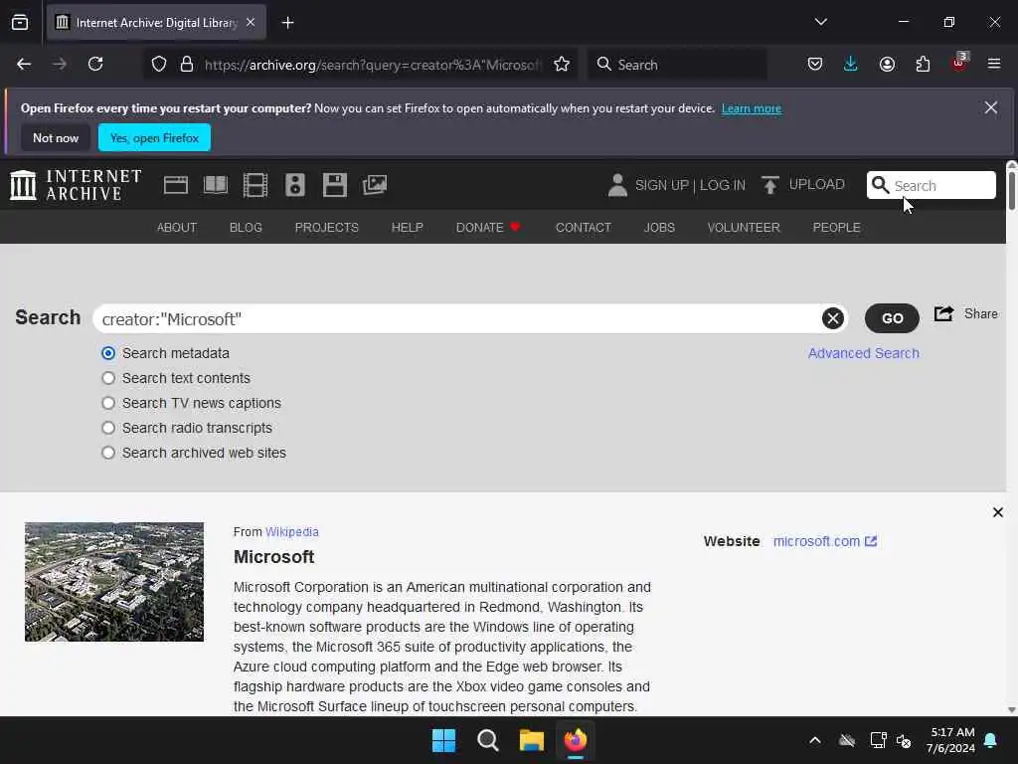Image resolution: width=1018 pixels, height=764 pixels.
Task: Save page to Pocket icon
Action: click(x=815, y=65)
